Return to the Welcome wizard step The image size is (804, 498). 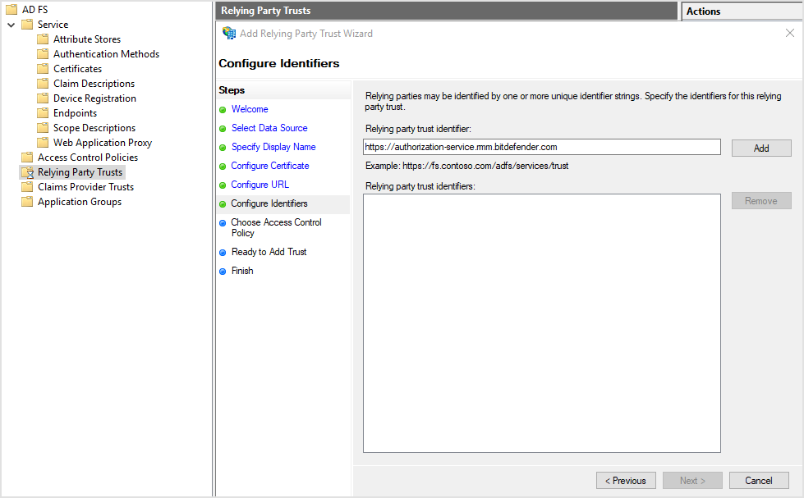pos(250,108)
